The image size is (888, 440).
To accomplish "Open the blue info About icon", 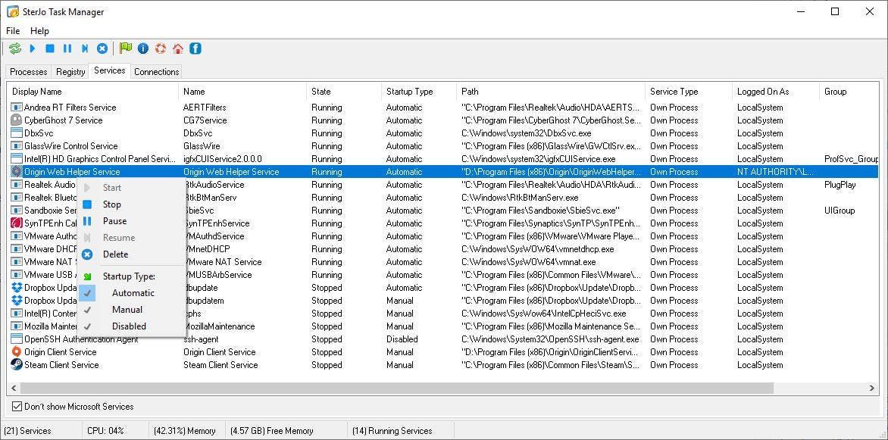I will [142, 48].
